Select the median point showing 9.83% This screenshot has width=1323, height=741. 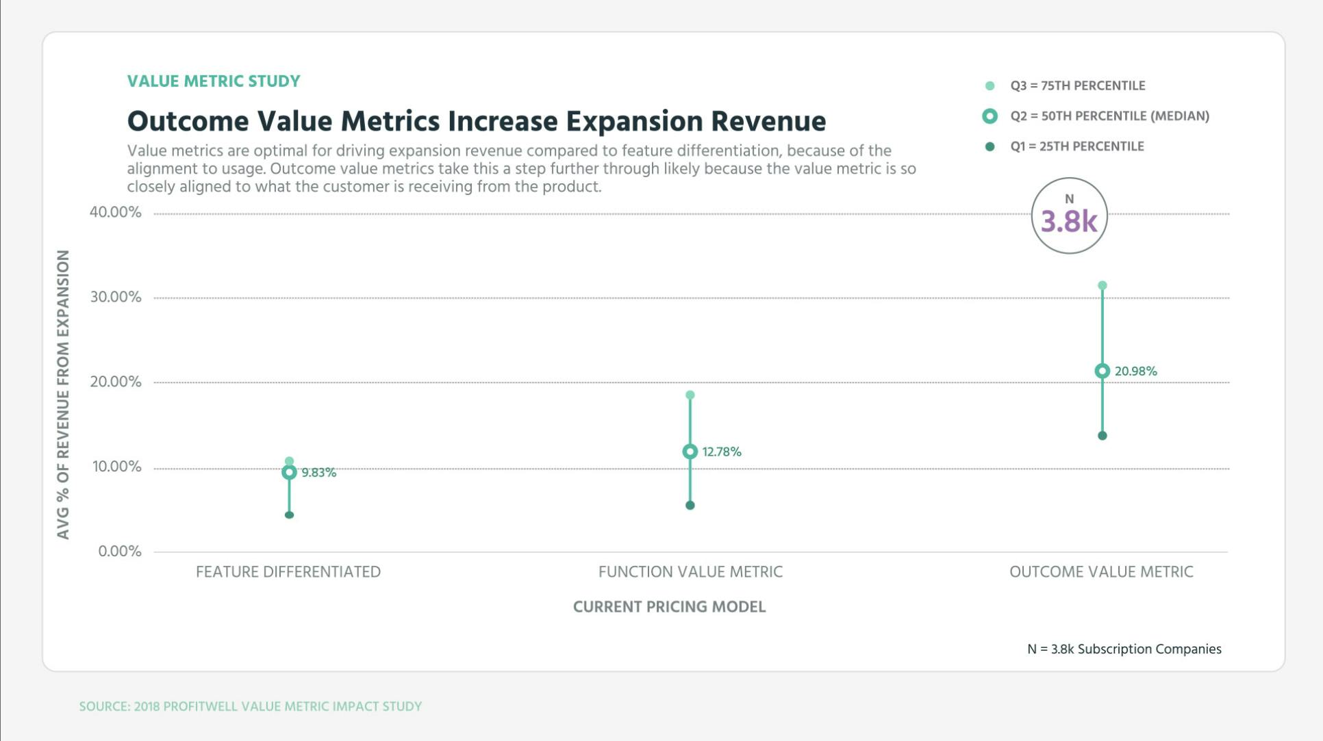[289, 471]
